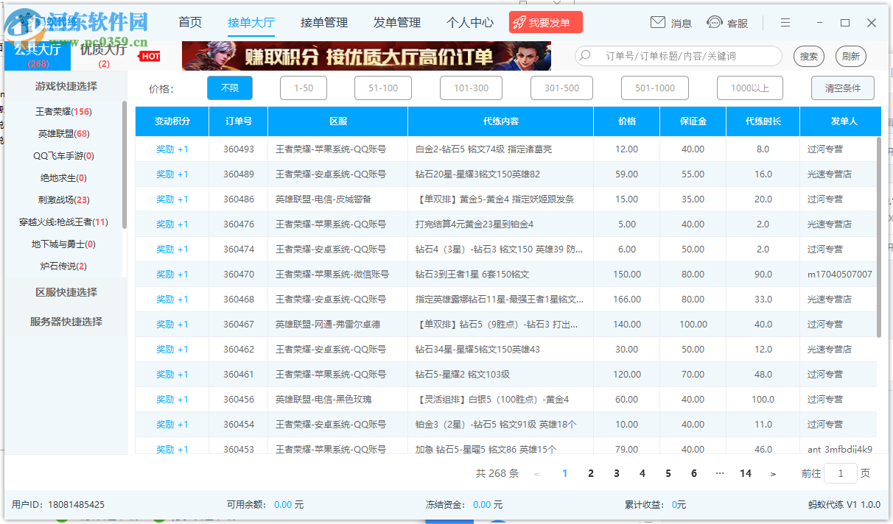This screenshot has height=524, width=893.
Task: Open the 消息 messages envelope icon
Action: click(x=658, y=22)
